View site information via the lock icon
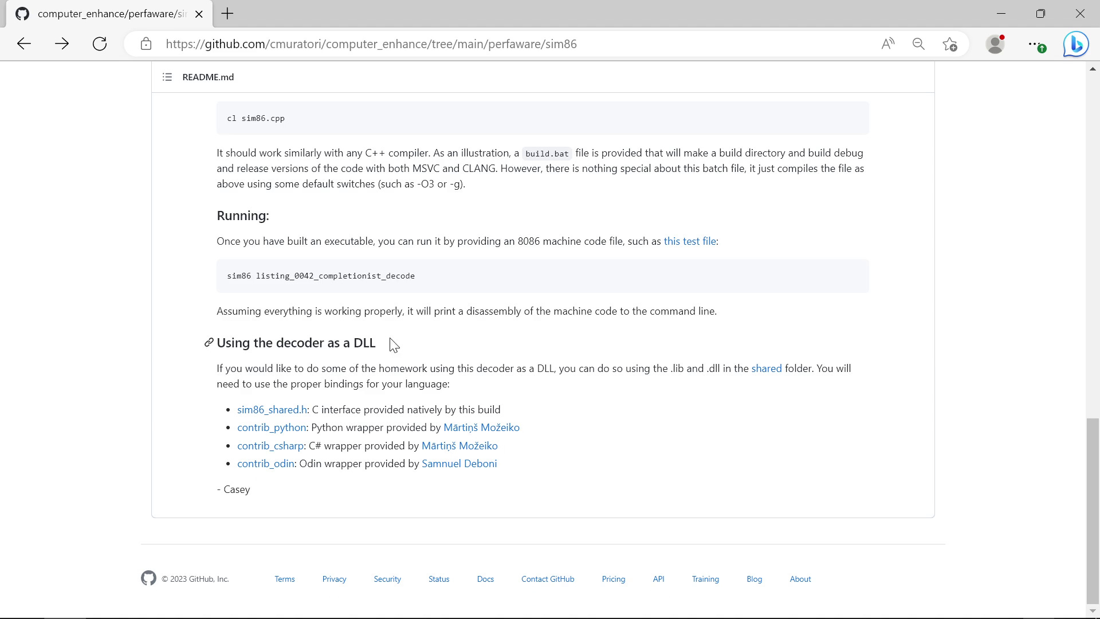The width and height of the screenshot is (1100, 619). 147,44
